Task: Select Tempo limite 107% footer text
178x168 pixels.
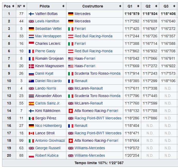Action: tap(99, 163)
